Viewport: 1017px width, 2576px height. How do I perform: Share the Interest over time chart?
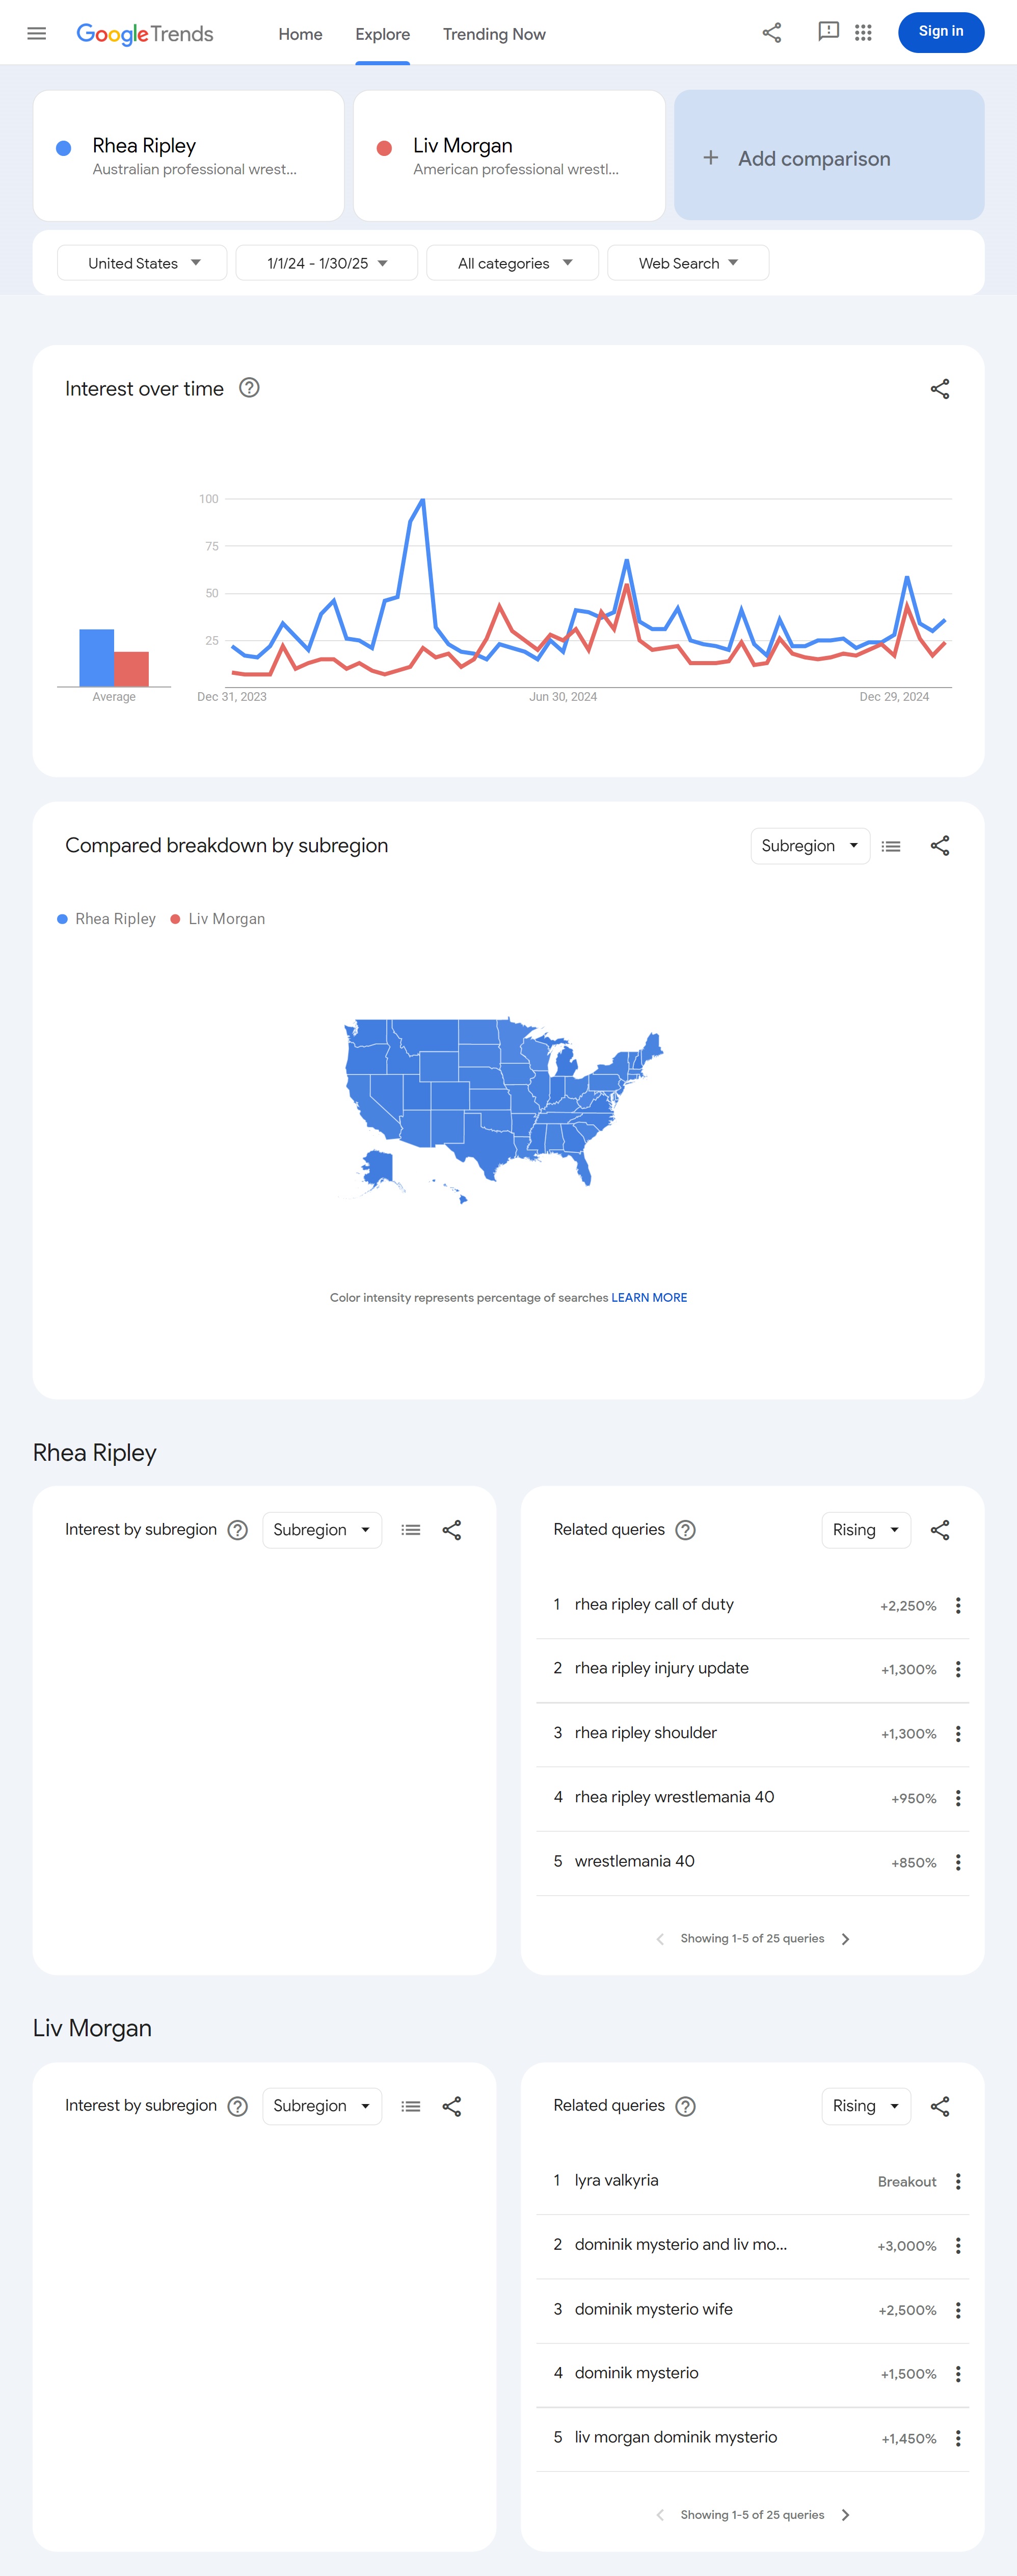(939, 389)
